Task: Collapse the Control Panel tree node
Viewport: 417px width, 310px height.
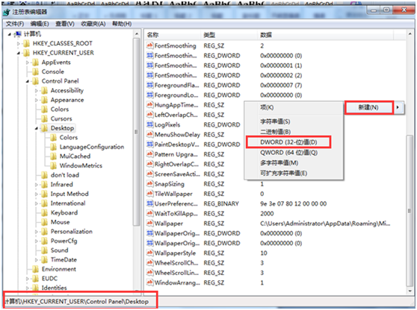Action: click(27, 81)
